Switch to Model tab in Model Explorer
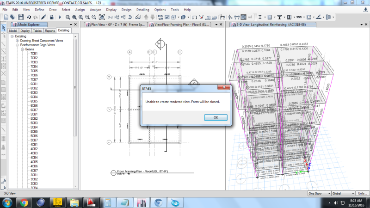370x208 pixels. 13,31
